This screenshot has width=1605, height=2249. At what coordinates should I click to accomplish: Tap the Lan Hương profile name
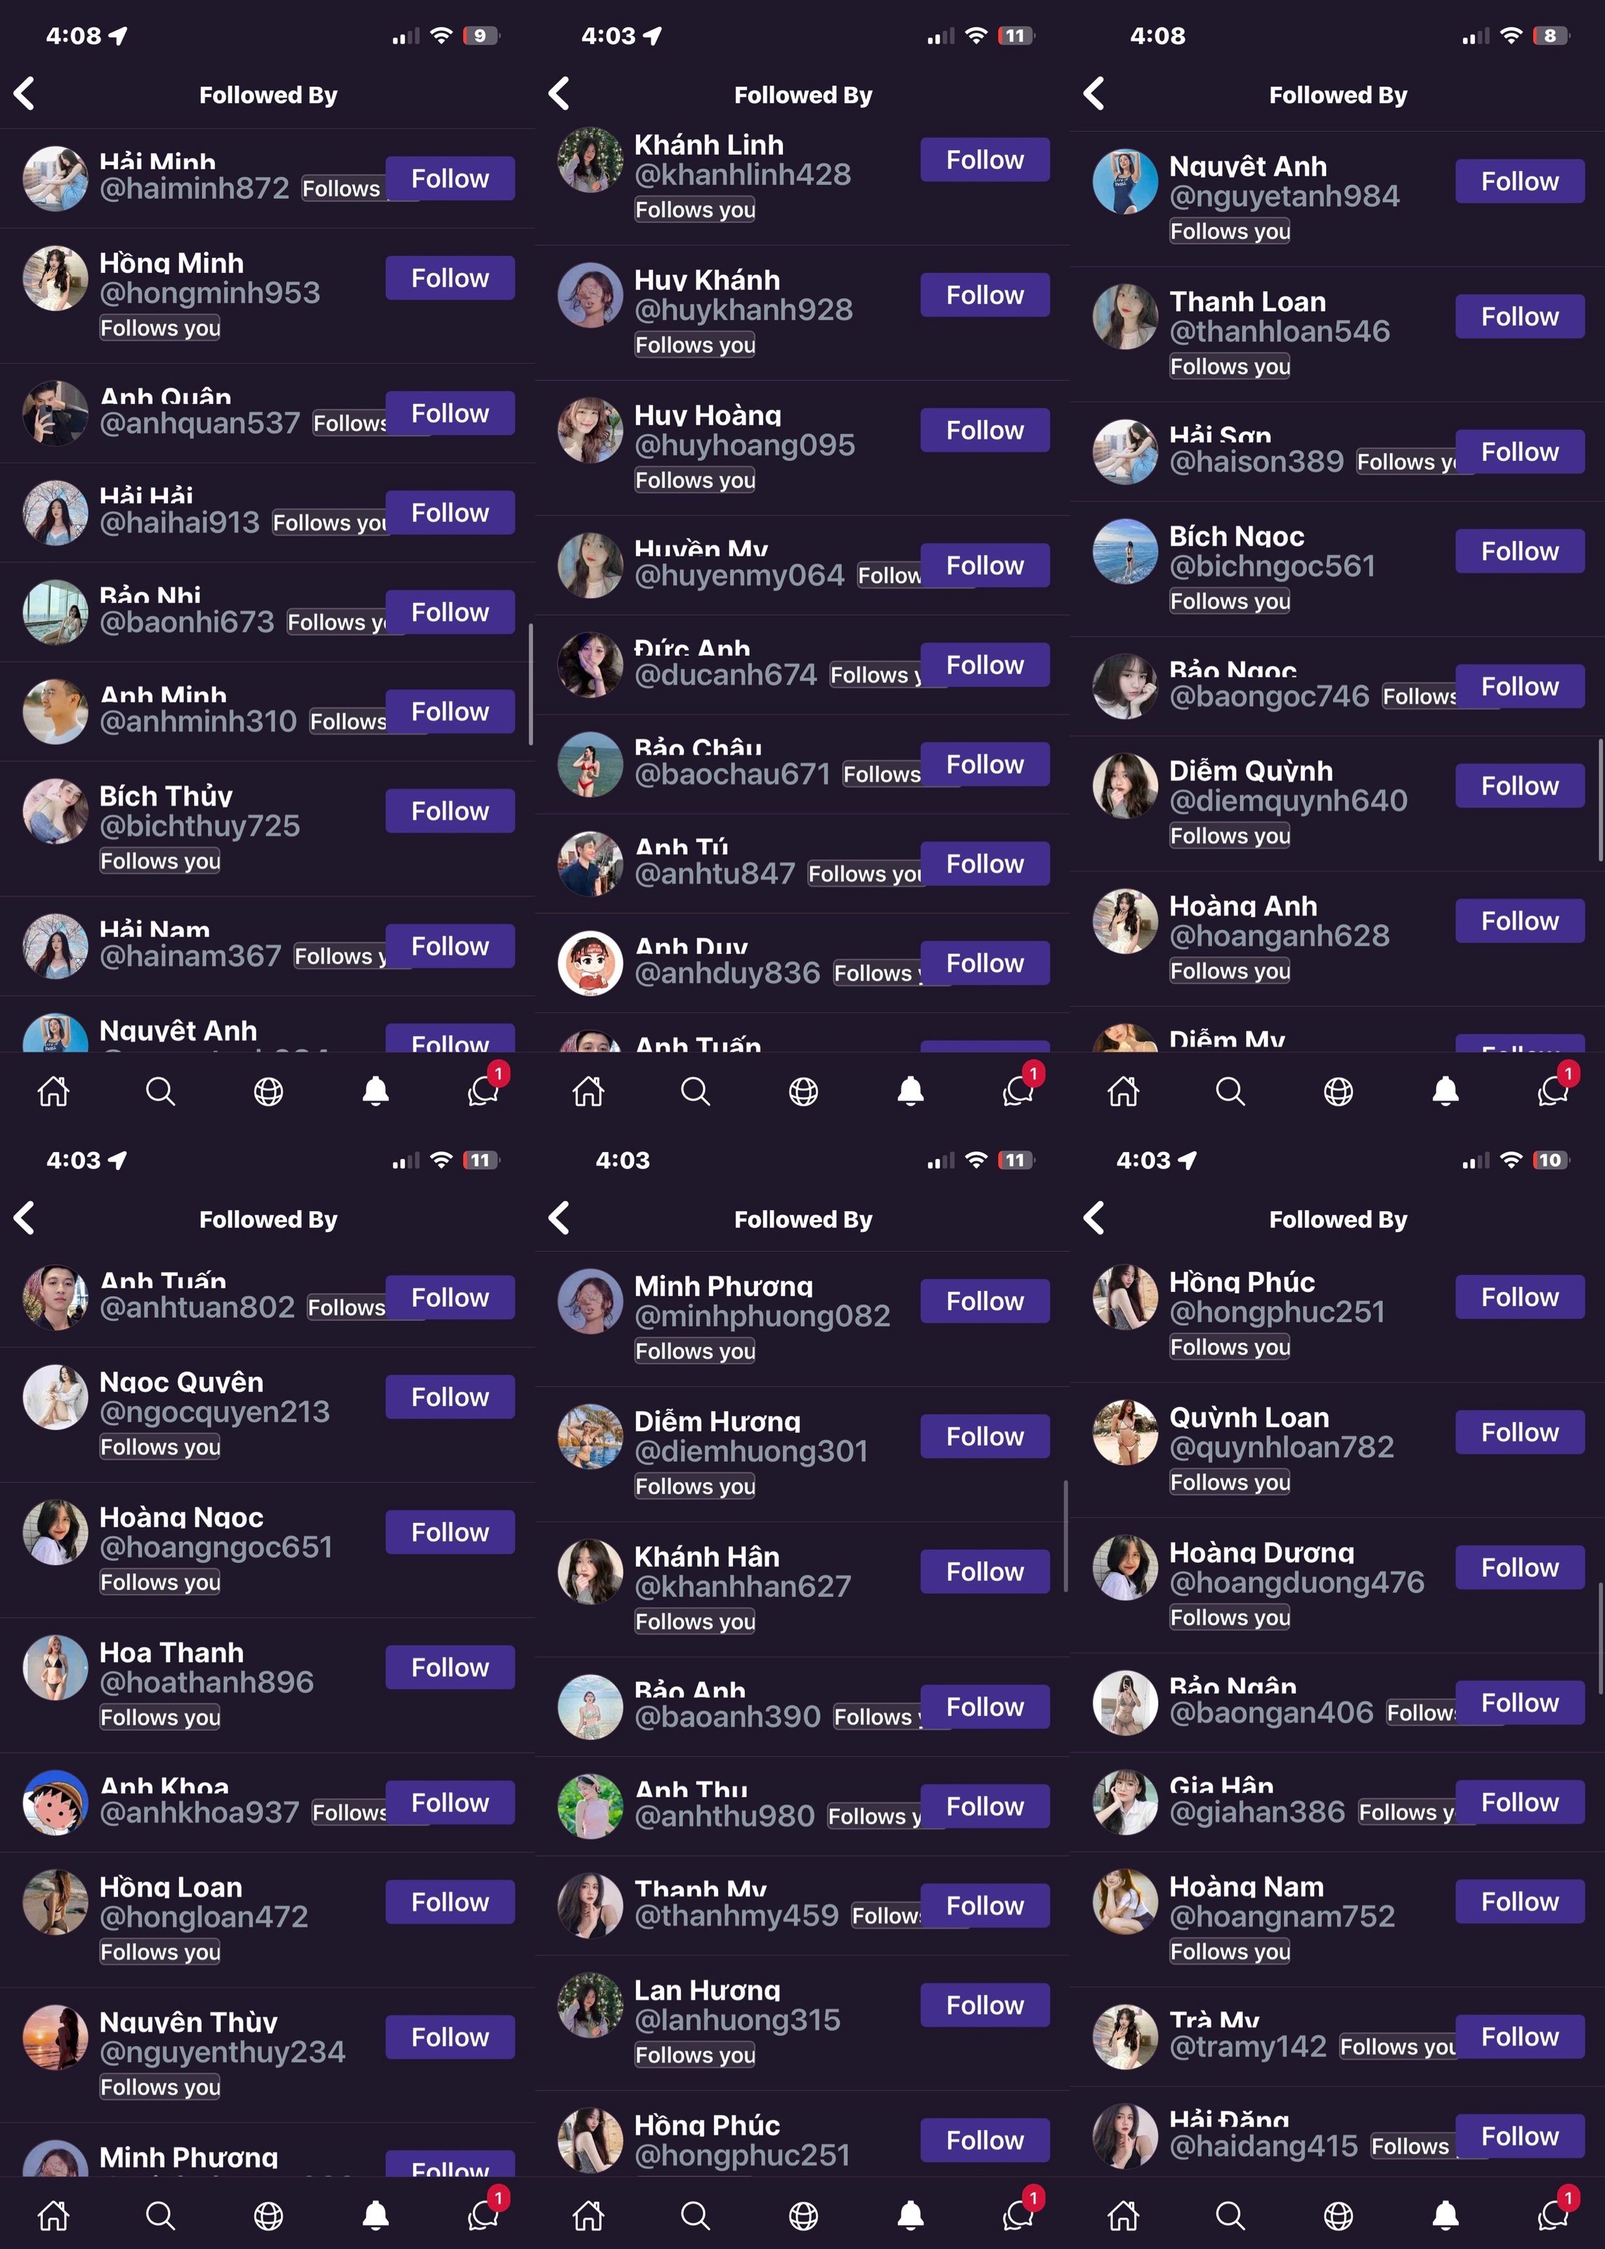pyautogui.click(x=707, y=1990)
